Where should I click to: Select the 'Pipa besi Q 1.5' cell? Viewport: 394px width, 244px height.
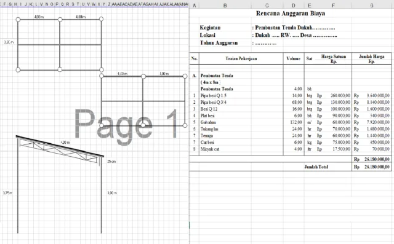click(x=214, y=95)
